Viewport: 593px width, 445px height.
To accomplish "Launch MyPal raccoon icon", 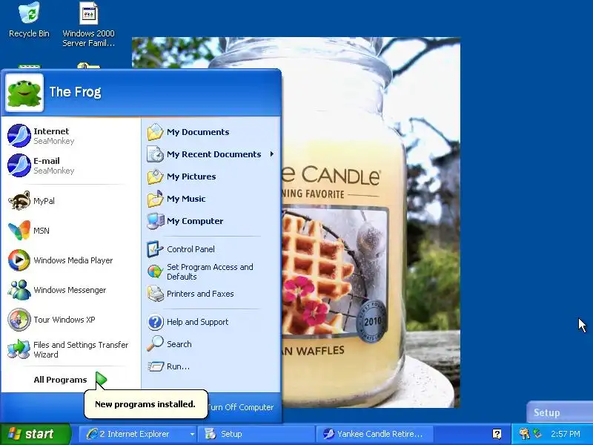I will (19, 200).
